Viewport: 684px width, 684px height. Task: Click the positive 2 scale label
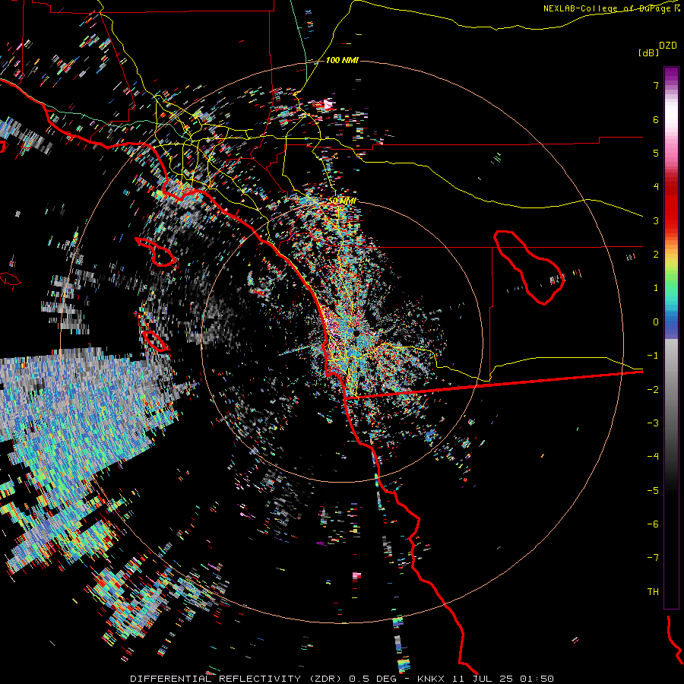(x=656, y=255)
